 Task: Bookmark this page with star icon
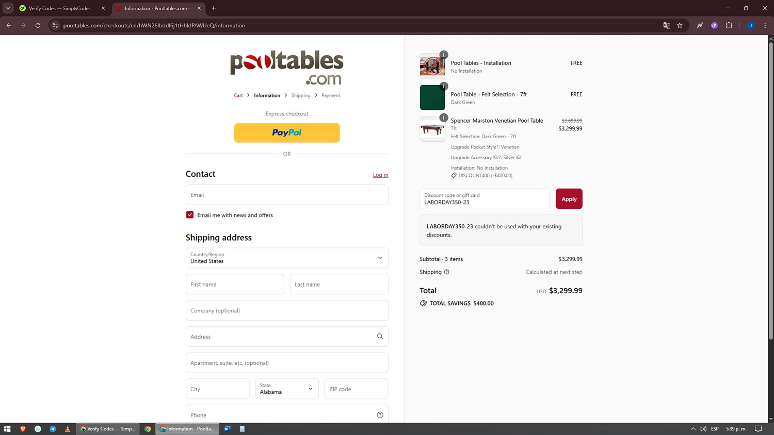(x=680, y=25)
